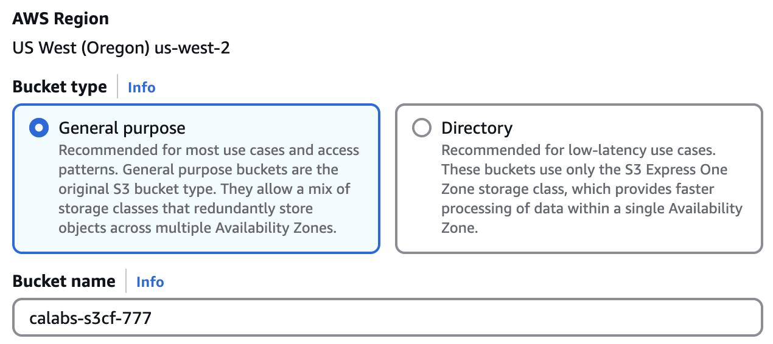The image size is (773, 344).
Task: Click inside the Bucket name input field
Action: [387, 317]
